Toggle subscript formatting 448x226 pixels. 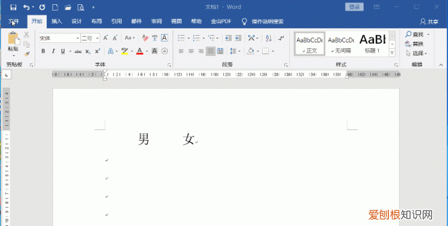88,51
